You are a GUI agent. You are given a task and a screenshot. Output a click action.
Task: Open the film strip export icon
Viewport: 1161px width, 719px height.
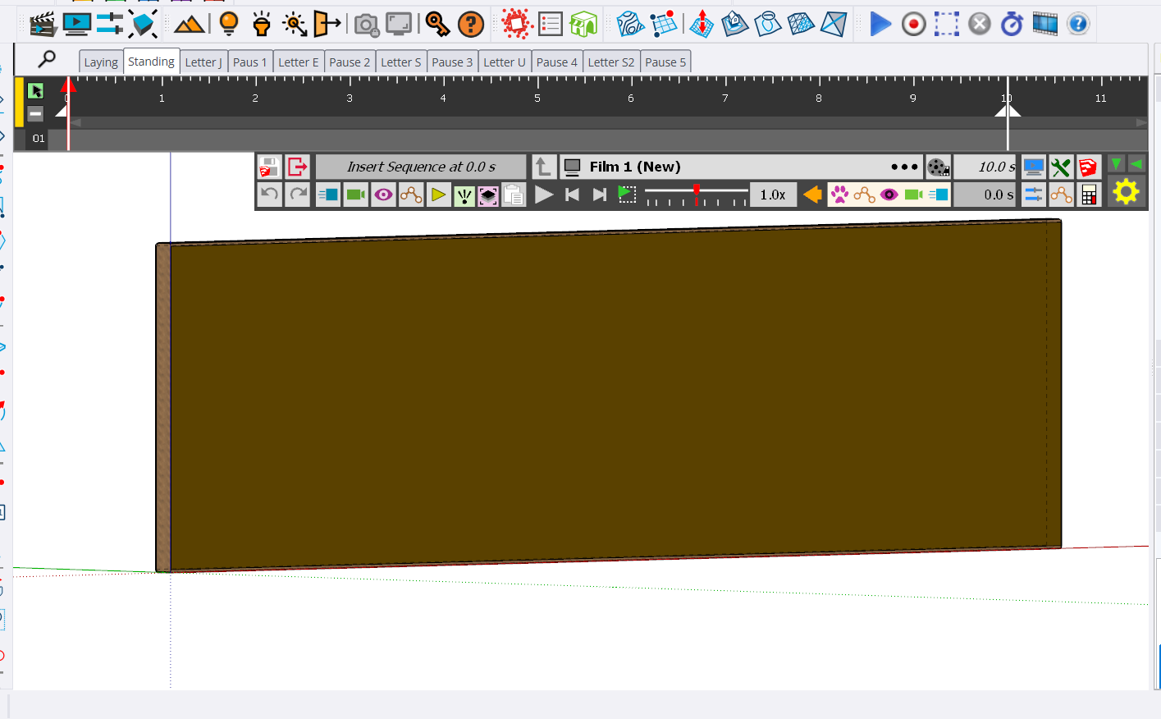click(1043, 24)
